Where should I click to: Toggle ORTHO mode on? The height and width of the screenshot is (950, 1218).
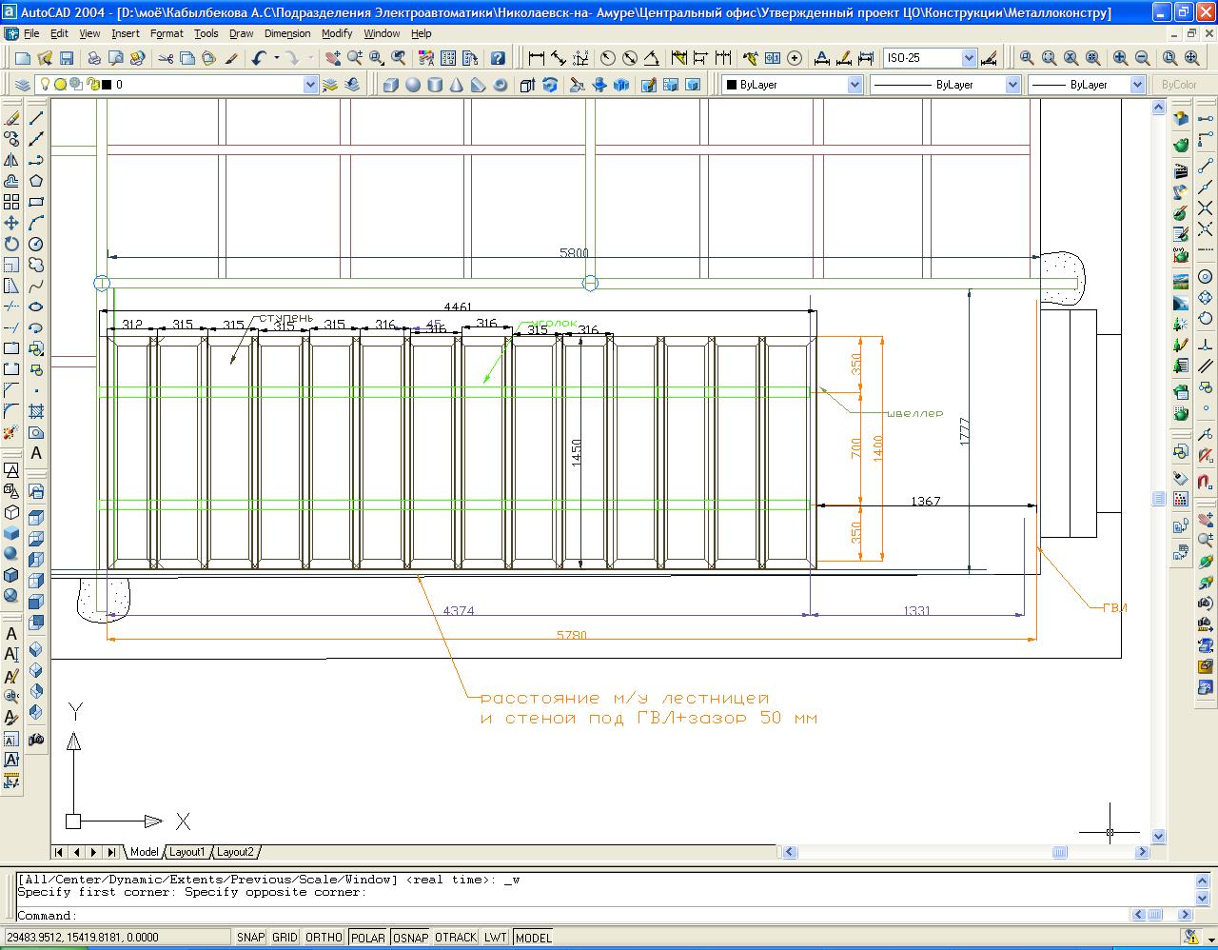(324, 938)
